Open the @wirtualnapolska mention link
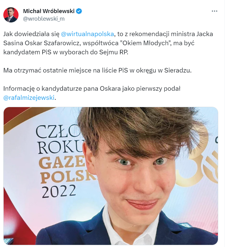This screenshot has height=247, width=227. click(87, 34)
